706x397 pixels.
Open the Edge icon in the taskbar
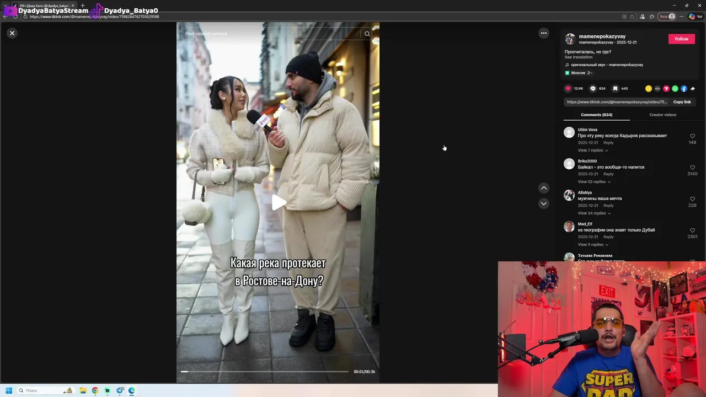pos(132,390)
